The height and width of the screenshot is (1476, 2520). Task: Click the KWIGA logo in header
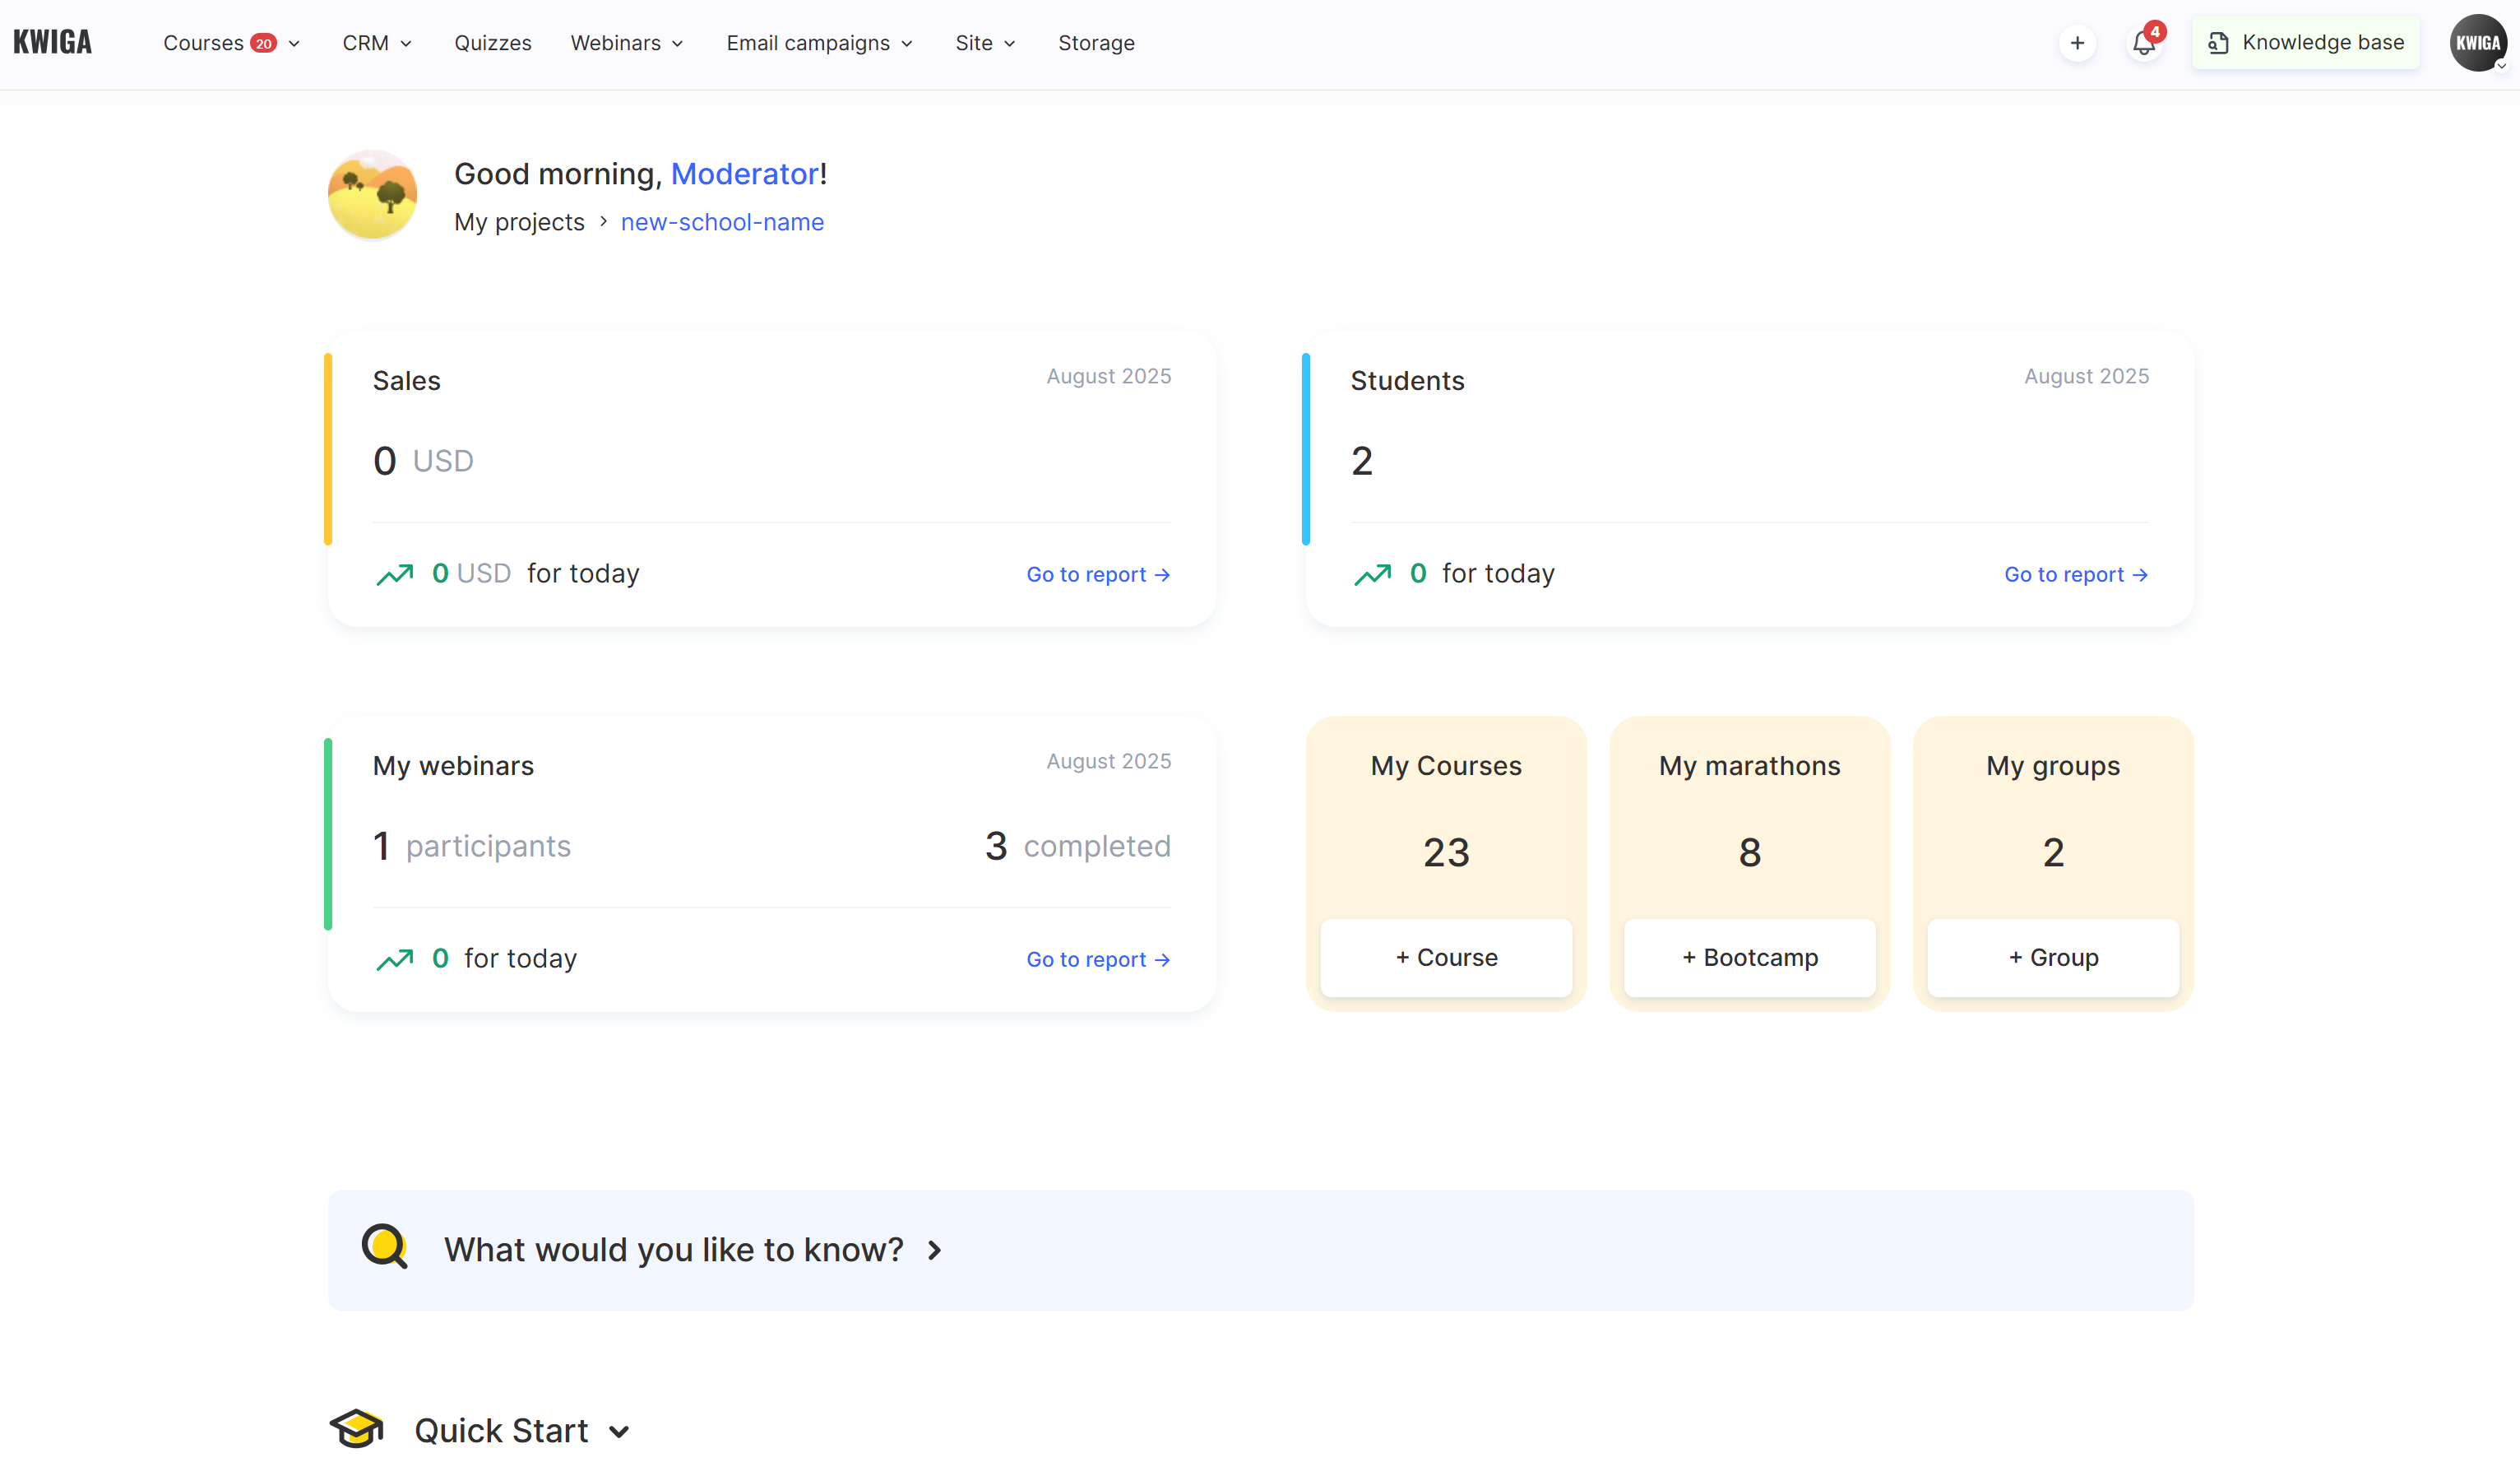click(52, 42)
